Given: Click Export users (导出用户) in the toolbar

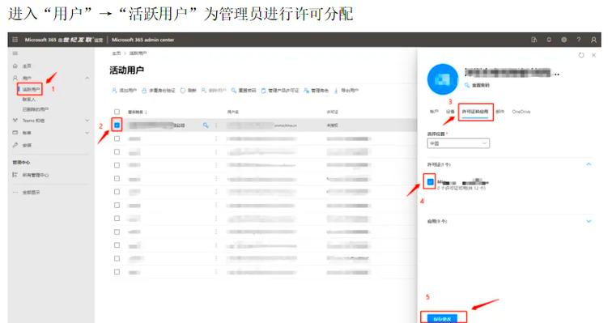Looking at the screenshot, I should (346, 91).
